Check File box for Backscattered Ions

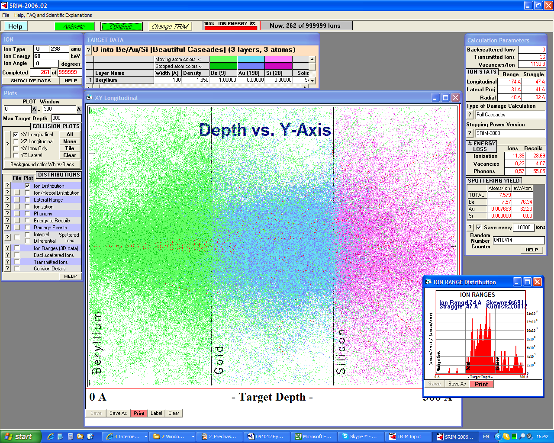click(x=17, y=255)
